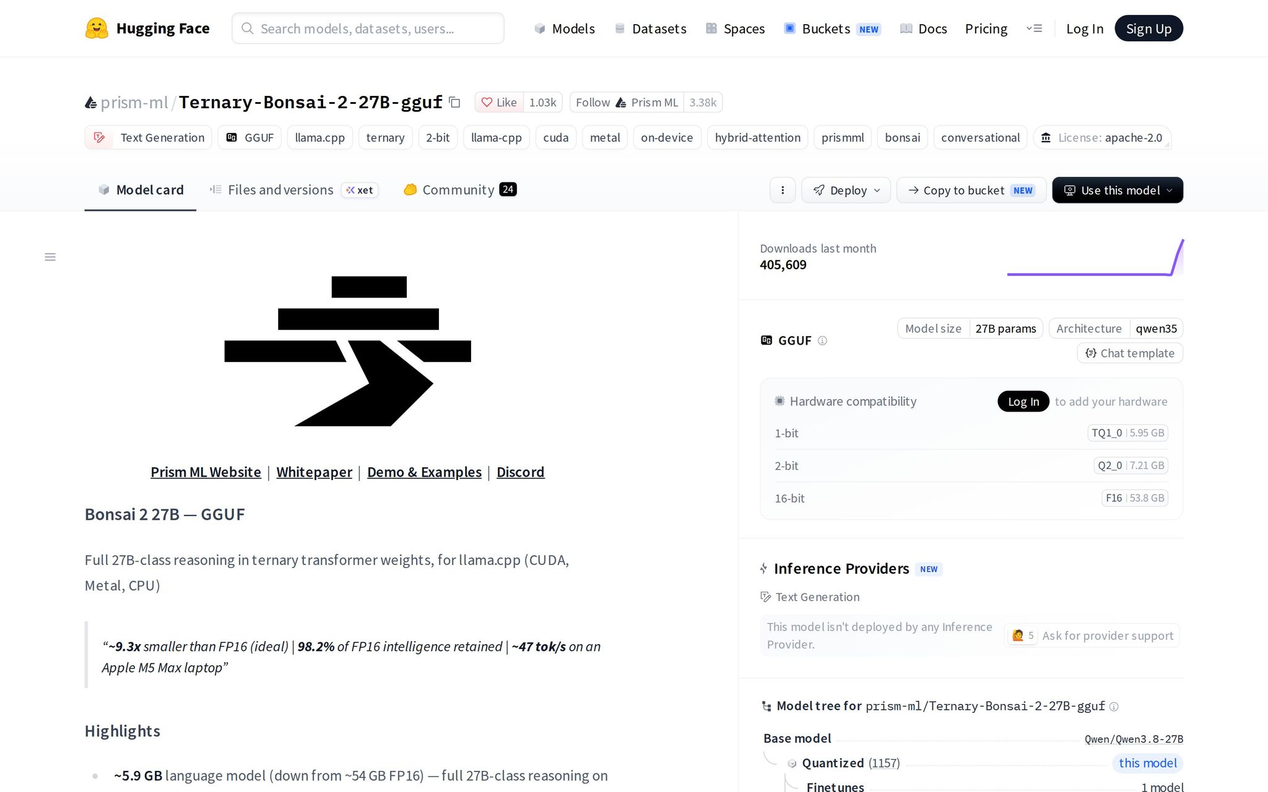
Task: Copy model name with clipboard icon
Action: pos(454,102)
